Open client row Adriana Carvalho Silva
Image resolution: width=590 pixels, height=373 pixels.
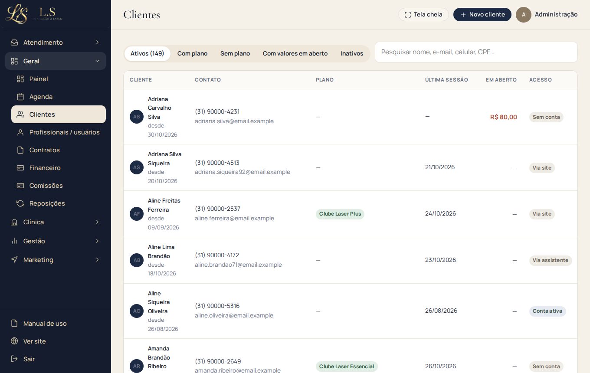[351, 117]
